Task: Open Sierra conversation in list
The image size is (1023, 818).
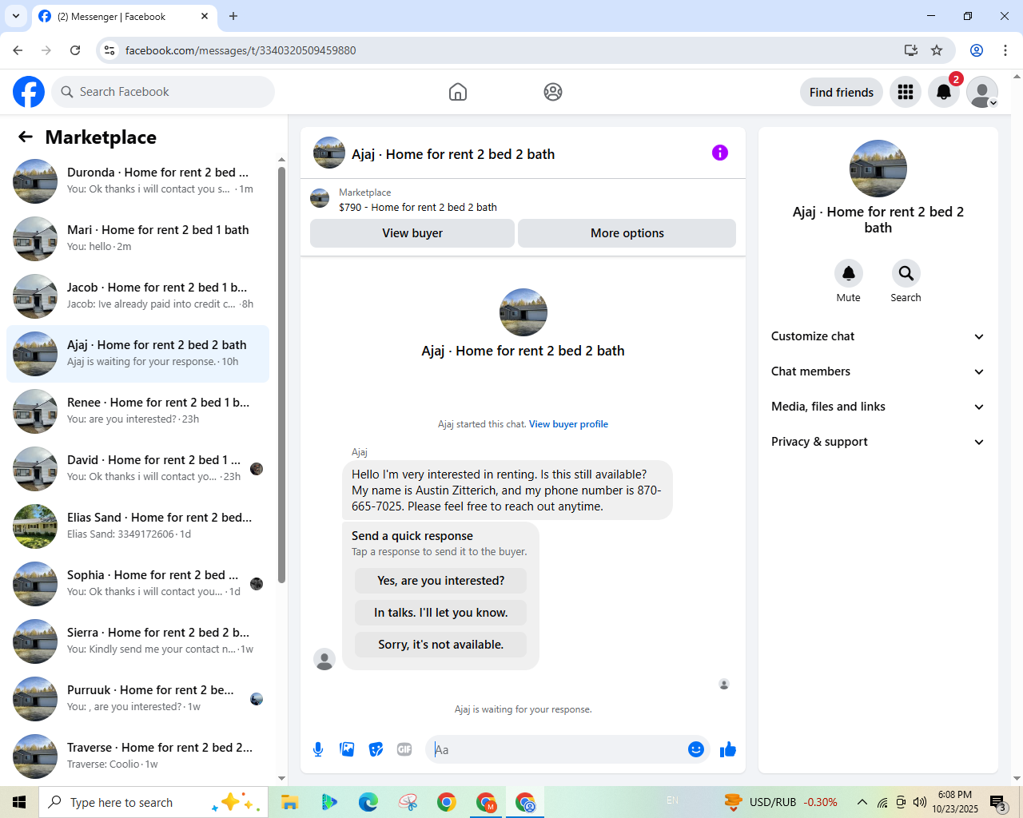Action: pos(138,641)
